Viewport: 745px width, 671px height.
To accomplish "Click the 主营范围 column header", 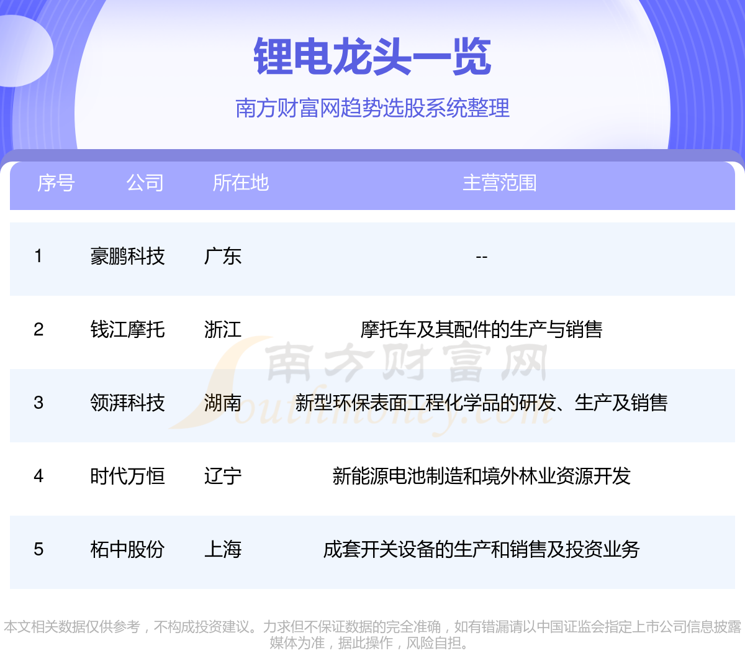I will pos(500,183).
